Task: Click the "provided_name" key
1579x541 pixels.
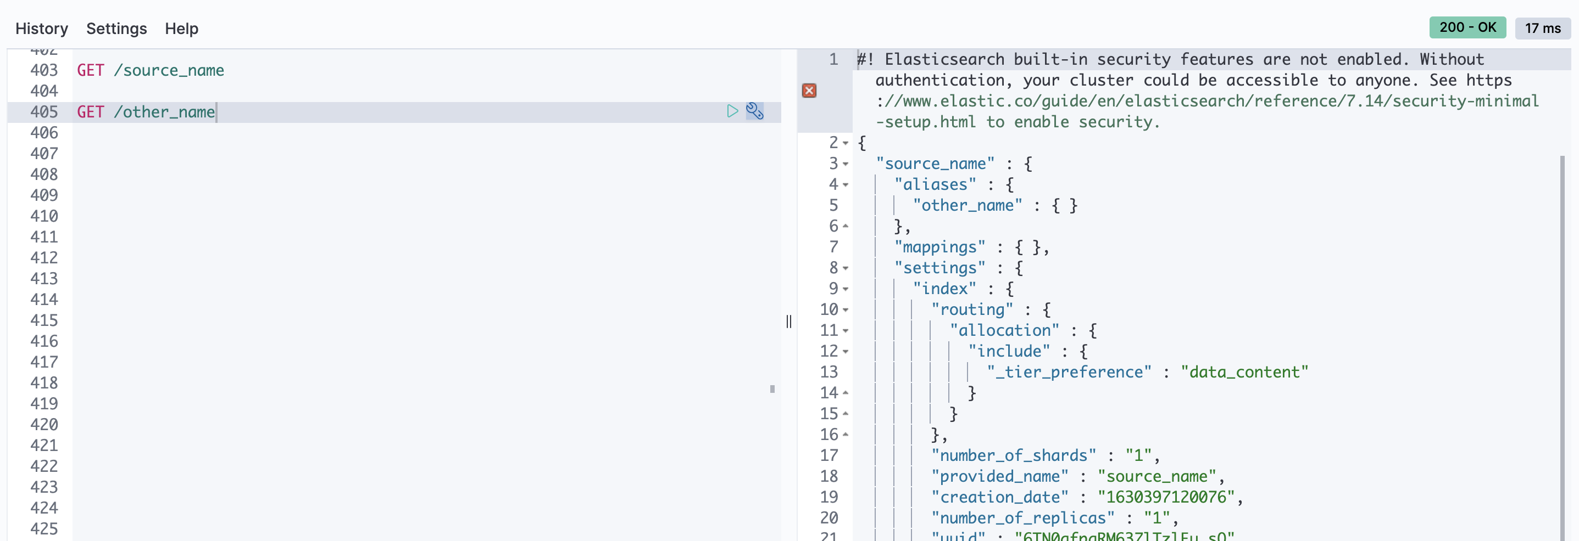Action: [x=1000, y=476]
